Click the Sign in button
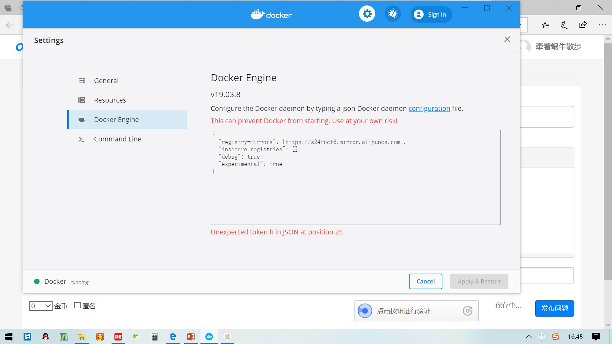This screenshot has height=344, width=612. [x=431, y=14]
